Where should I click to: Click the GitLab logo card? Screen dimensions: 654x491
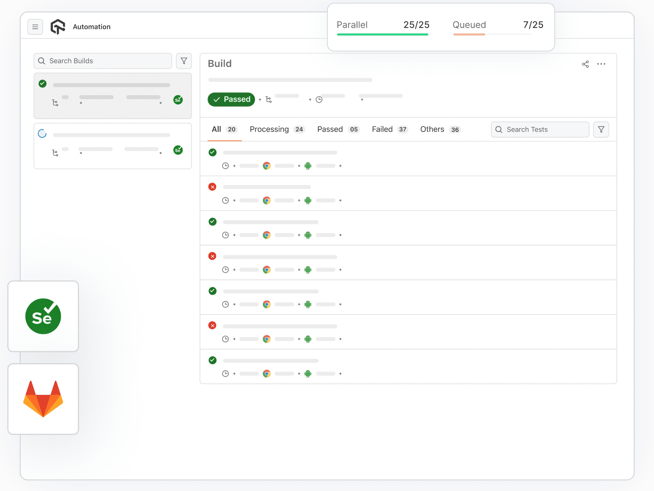(43, 399)
